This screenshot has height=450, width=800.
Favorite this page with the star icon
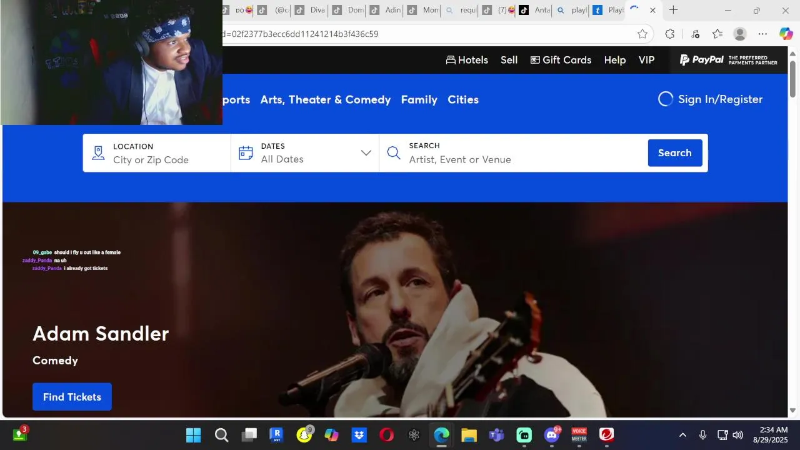point(642,34)
